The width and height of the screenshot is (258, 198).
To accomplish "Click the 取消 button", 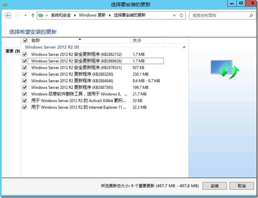I will pyautogui.click(x=242, y=186).
